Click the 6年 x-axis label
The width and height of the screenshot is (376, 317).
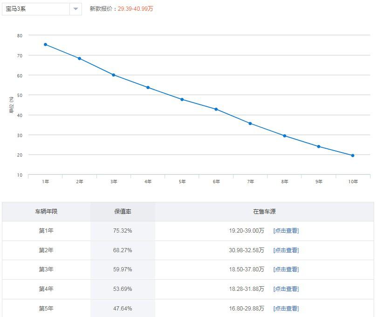click(x=216, y=182)
